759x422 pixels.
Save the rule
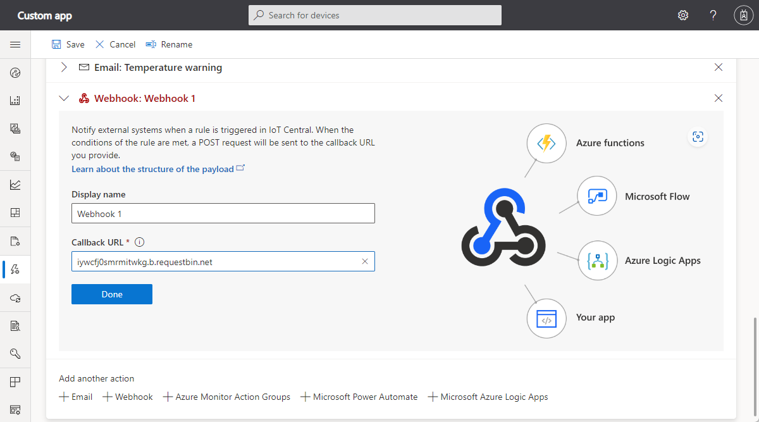(68, 44)
